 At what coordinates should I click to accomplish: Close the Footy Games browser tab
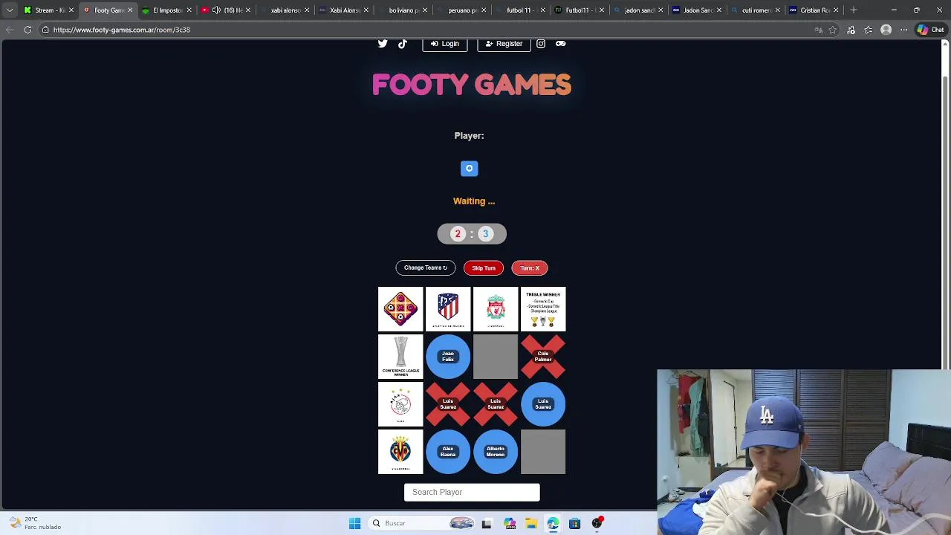click(x=130, y=10)
